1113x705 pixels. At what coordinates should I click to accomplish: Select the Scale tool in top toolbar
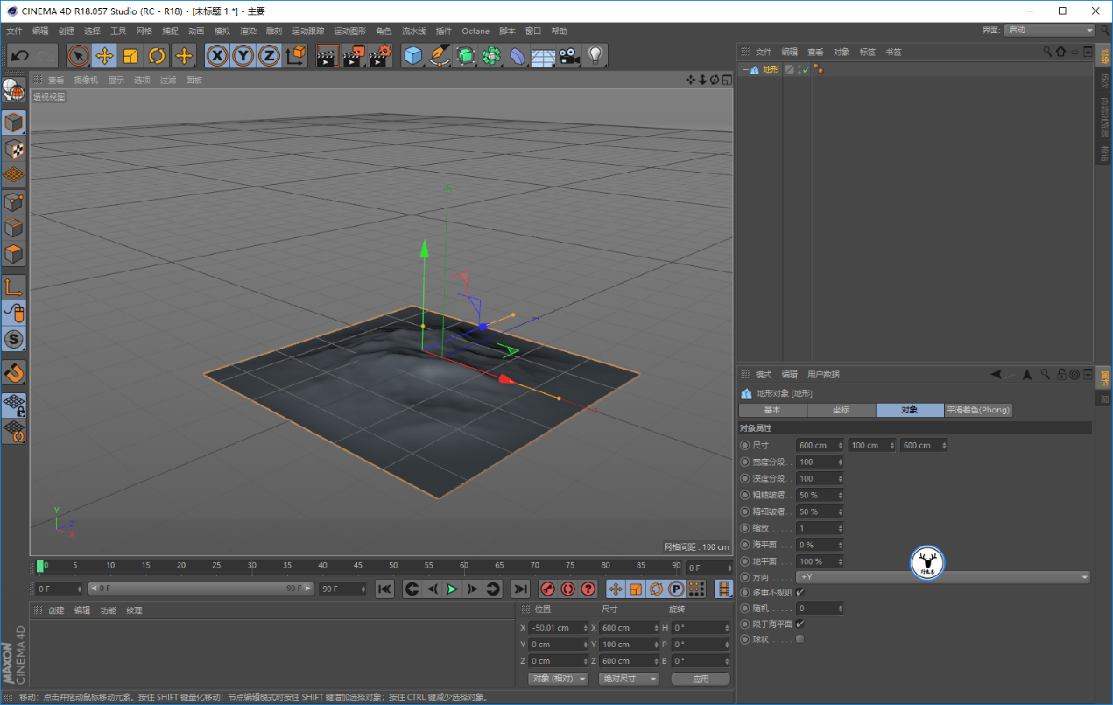[x=130, y=56]
